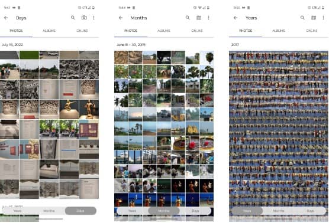This screenshot has width=329, height=223.
Task: Switch to Online tab in Months screen
Action: click(x=197, y=31)
